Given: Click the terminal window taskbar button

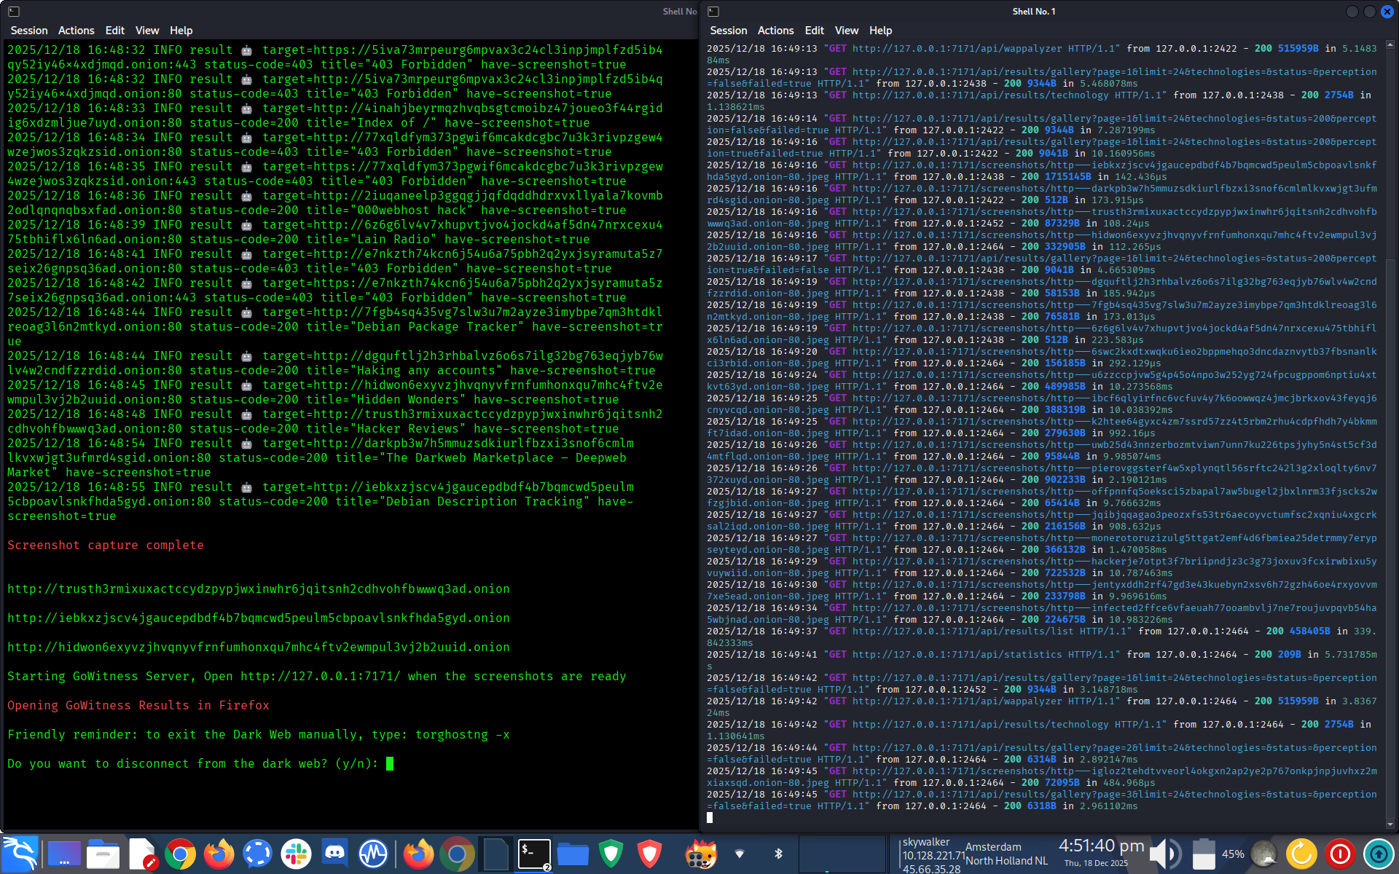Looking at the screenshot, I should pos(534,854).
